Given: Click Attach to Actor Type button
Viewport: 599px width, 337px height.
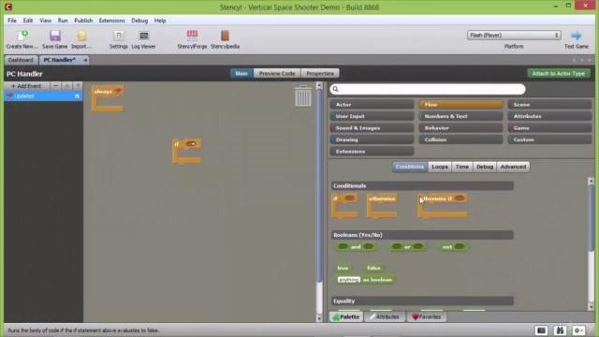Looking at the screenshot, I should [x=559, y=73].
